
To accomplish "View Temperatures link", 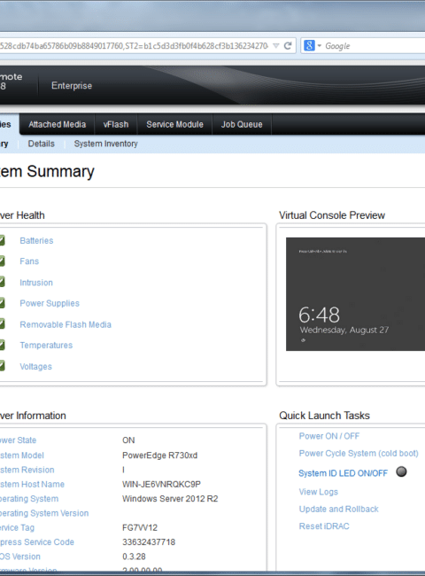I will pos(46,346).
